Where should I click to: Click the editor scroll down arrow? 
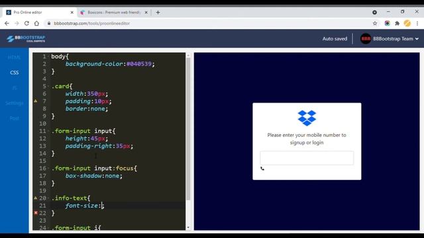(x=188, y=227)
